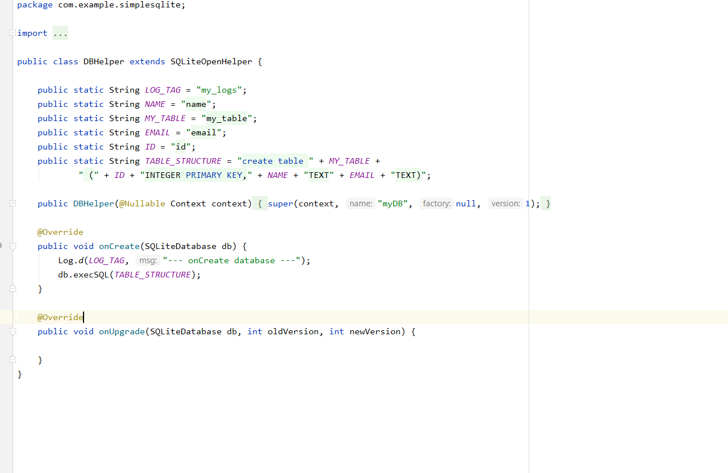
Task: Click the LOG_TAG field declaration name
Action: 163,90
